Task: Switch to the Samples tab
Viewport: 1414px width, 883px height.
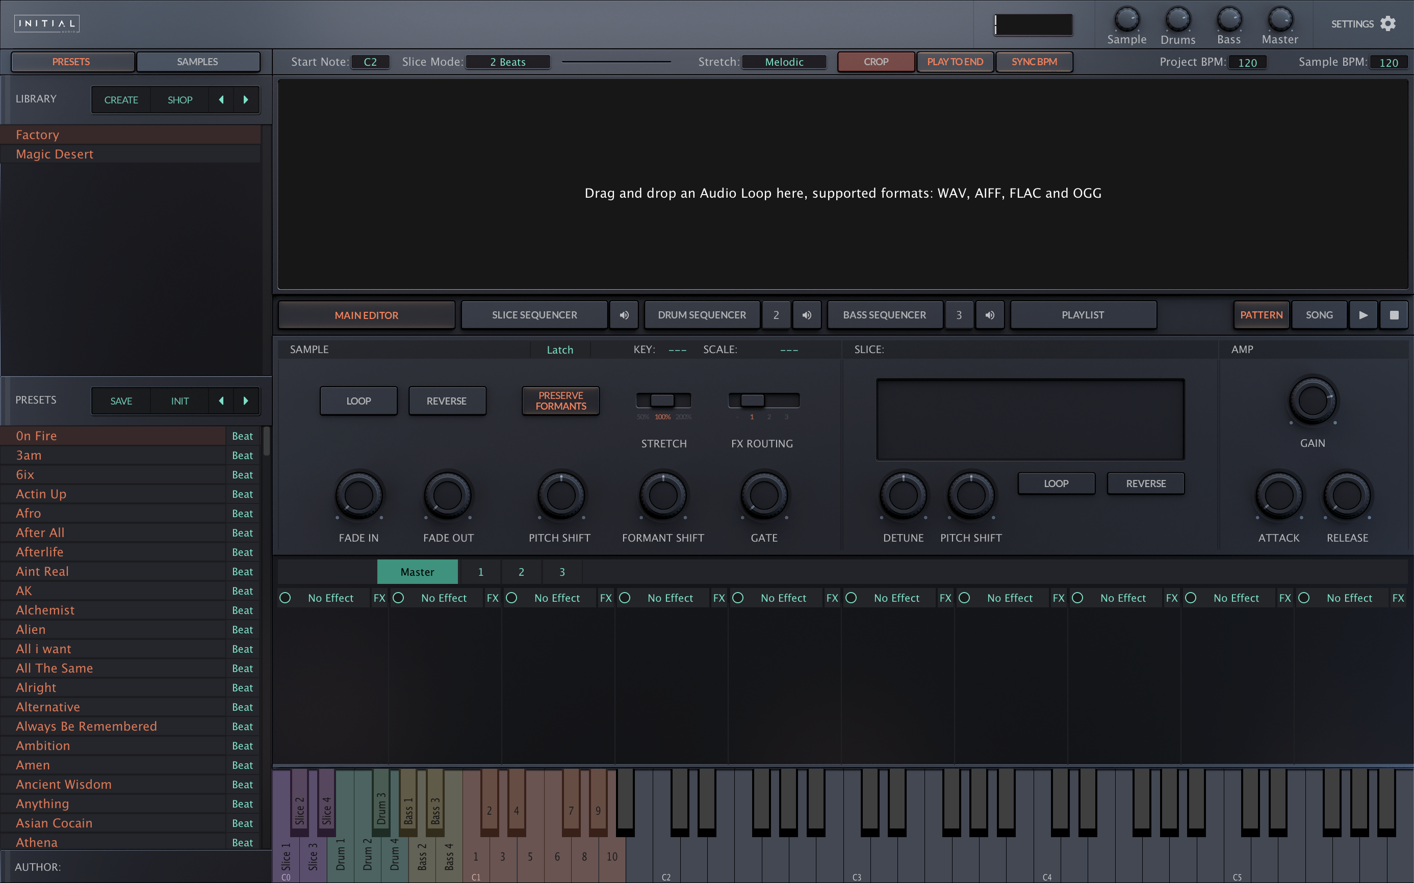Action: (197, 62)
